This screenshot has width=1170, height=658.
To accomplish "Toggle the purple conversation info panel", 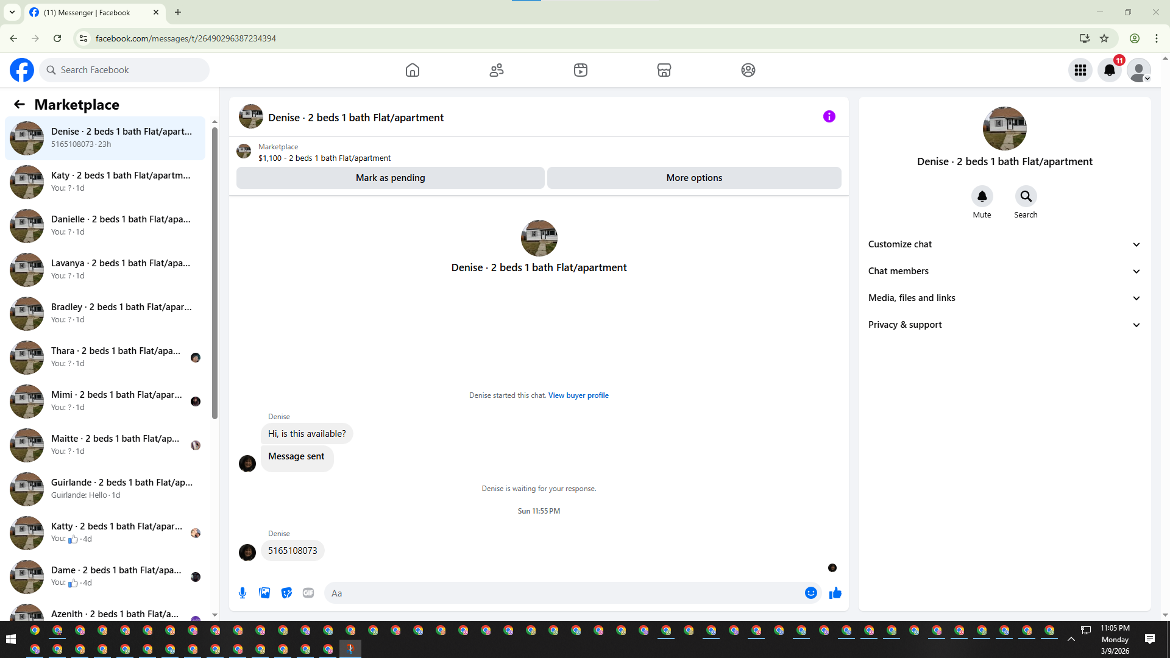I will click(829, 116).
